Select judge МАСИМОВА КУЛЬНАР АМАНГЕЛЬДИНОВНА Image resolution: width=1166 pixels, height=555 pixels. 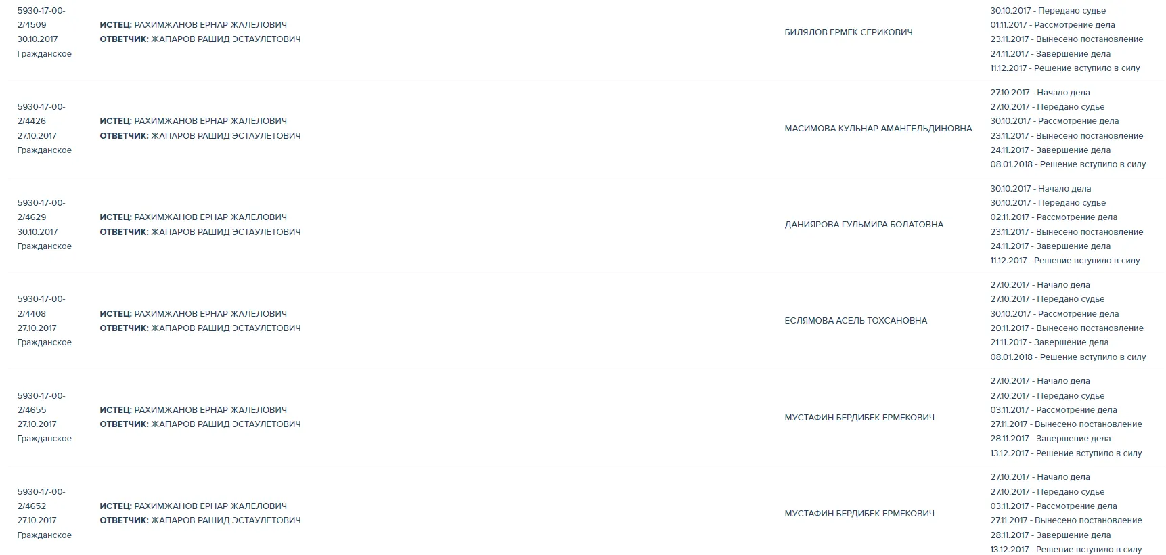[878, 128]
